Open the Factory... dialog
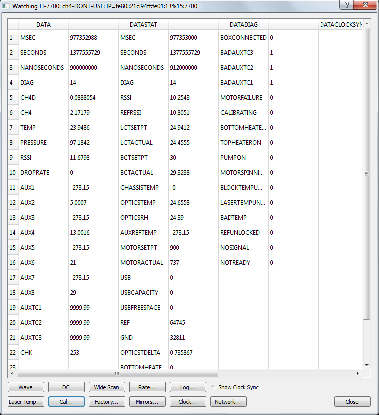The height and width of the screenshot is (415, 379). 107,402
